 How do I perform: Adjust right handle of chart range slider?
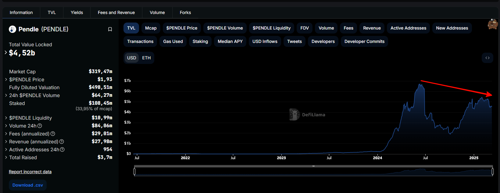pos(492,172)
